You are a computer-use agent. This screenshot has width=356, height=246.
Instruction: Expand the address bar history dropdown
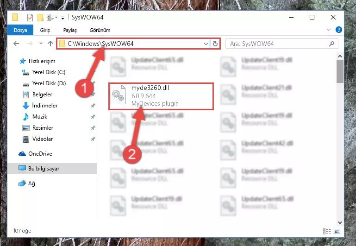click(206, 44)
